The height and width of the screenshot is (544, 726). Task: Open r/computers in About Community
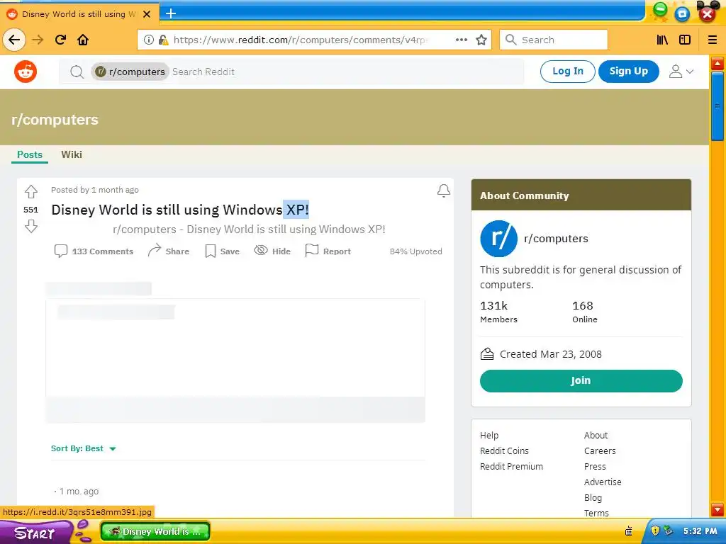point(556,239)
